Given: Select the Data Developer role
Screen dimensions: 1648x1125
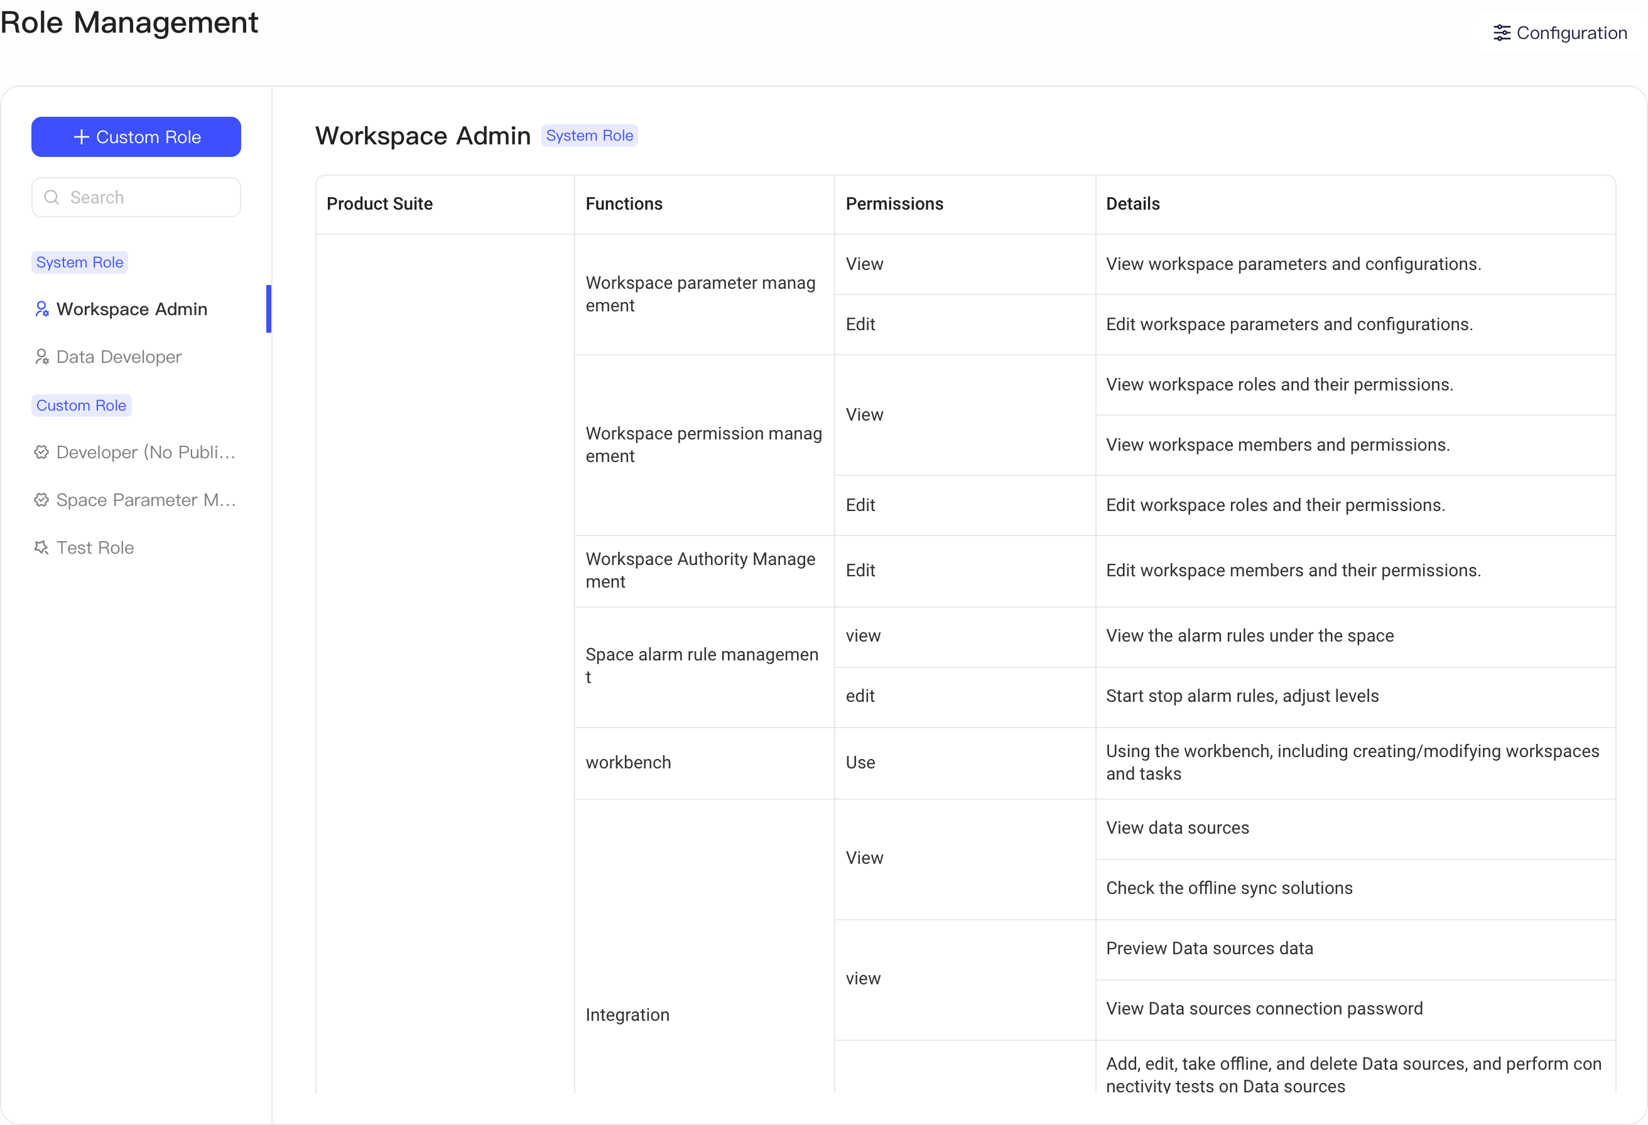Looking at the screenshot, I should point(136,357).
